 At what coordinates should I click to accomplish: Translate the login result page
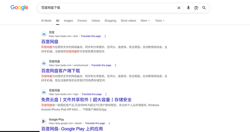(92, 94)
